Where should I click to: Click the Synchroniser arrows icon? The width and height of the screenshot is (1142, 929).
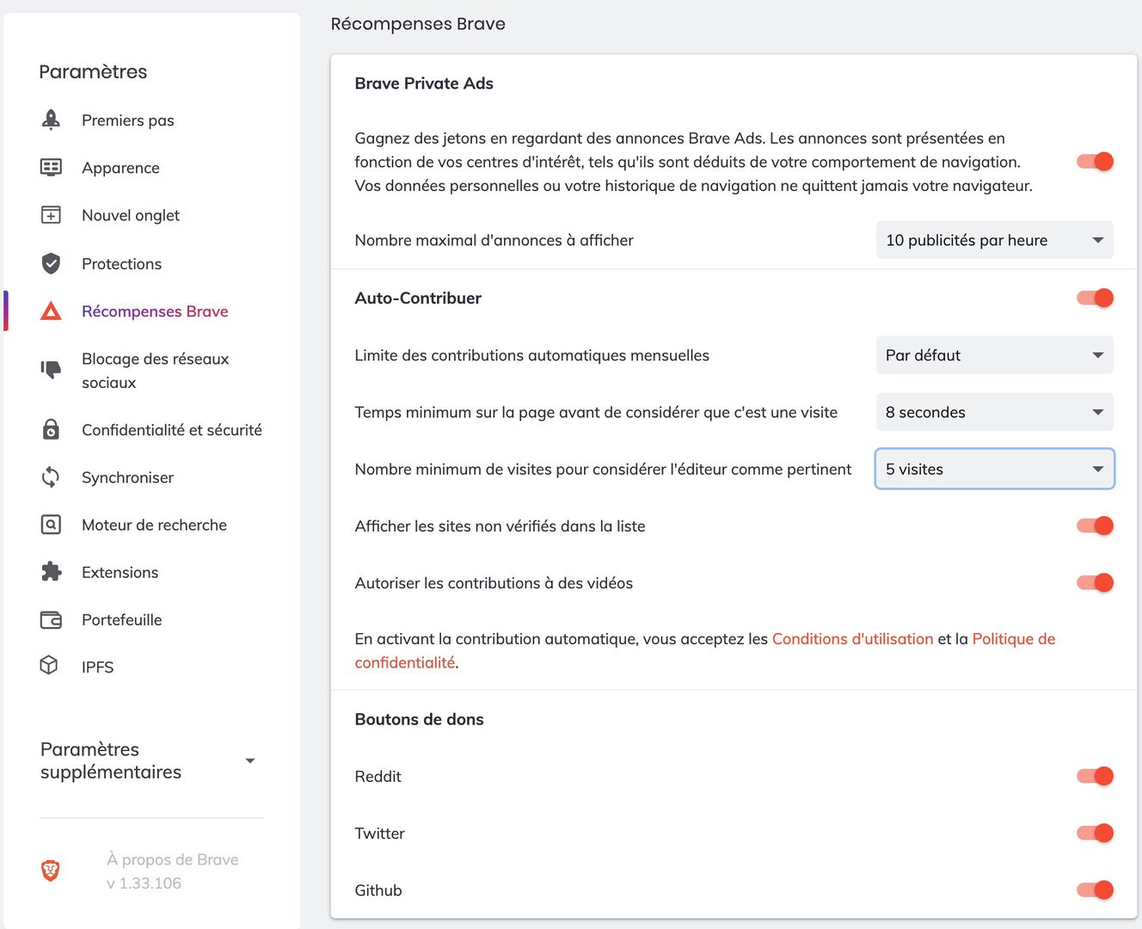[51, 477]
